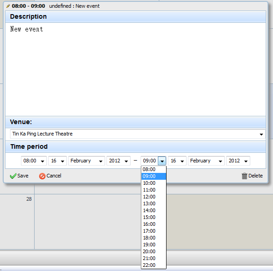Choose 17:00 in the time list

[154, 231]
